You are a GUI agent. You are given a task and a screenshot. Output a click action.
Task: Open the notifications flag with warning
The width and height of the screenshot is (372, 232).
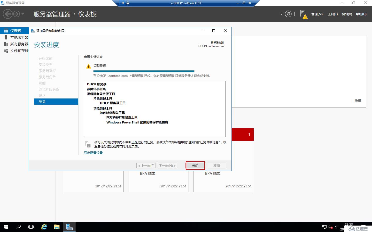[x=304, y=14]
